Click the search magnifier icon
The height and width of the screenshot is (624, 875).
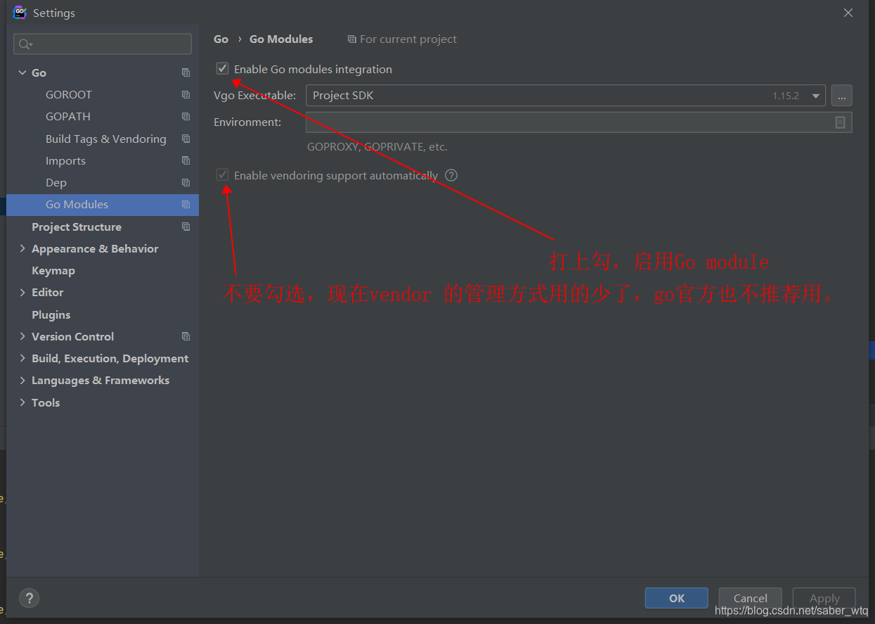[25, 44]
